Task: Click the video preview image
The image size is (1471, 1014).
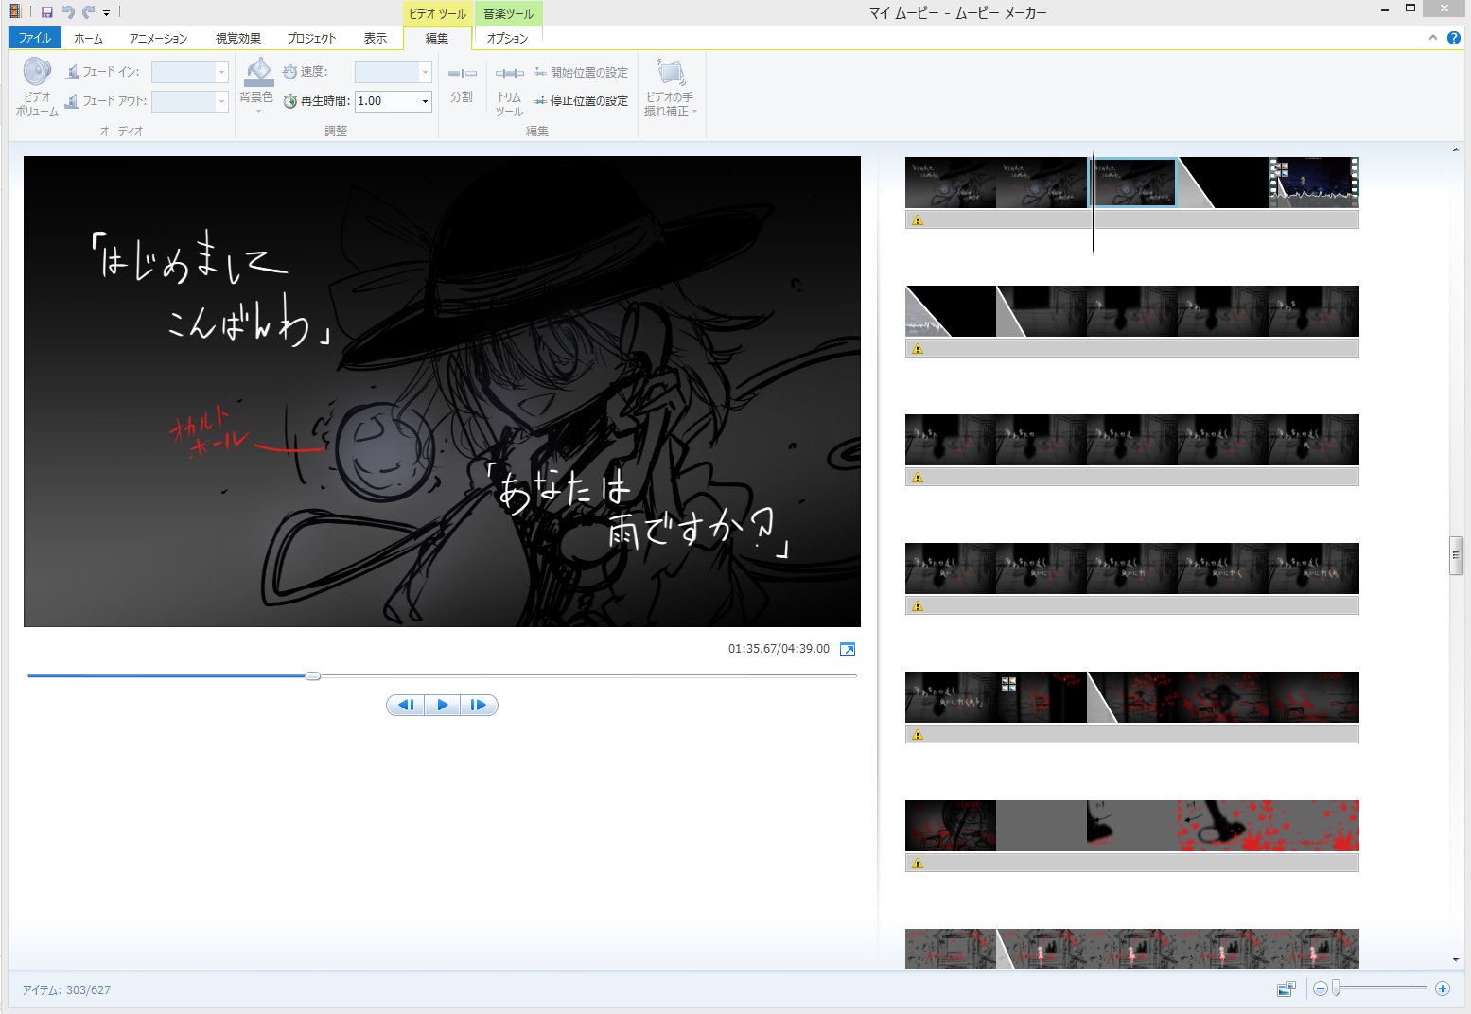Action: tap(442, 391)
